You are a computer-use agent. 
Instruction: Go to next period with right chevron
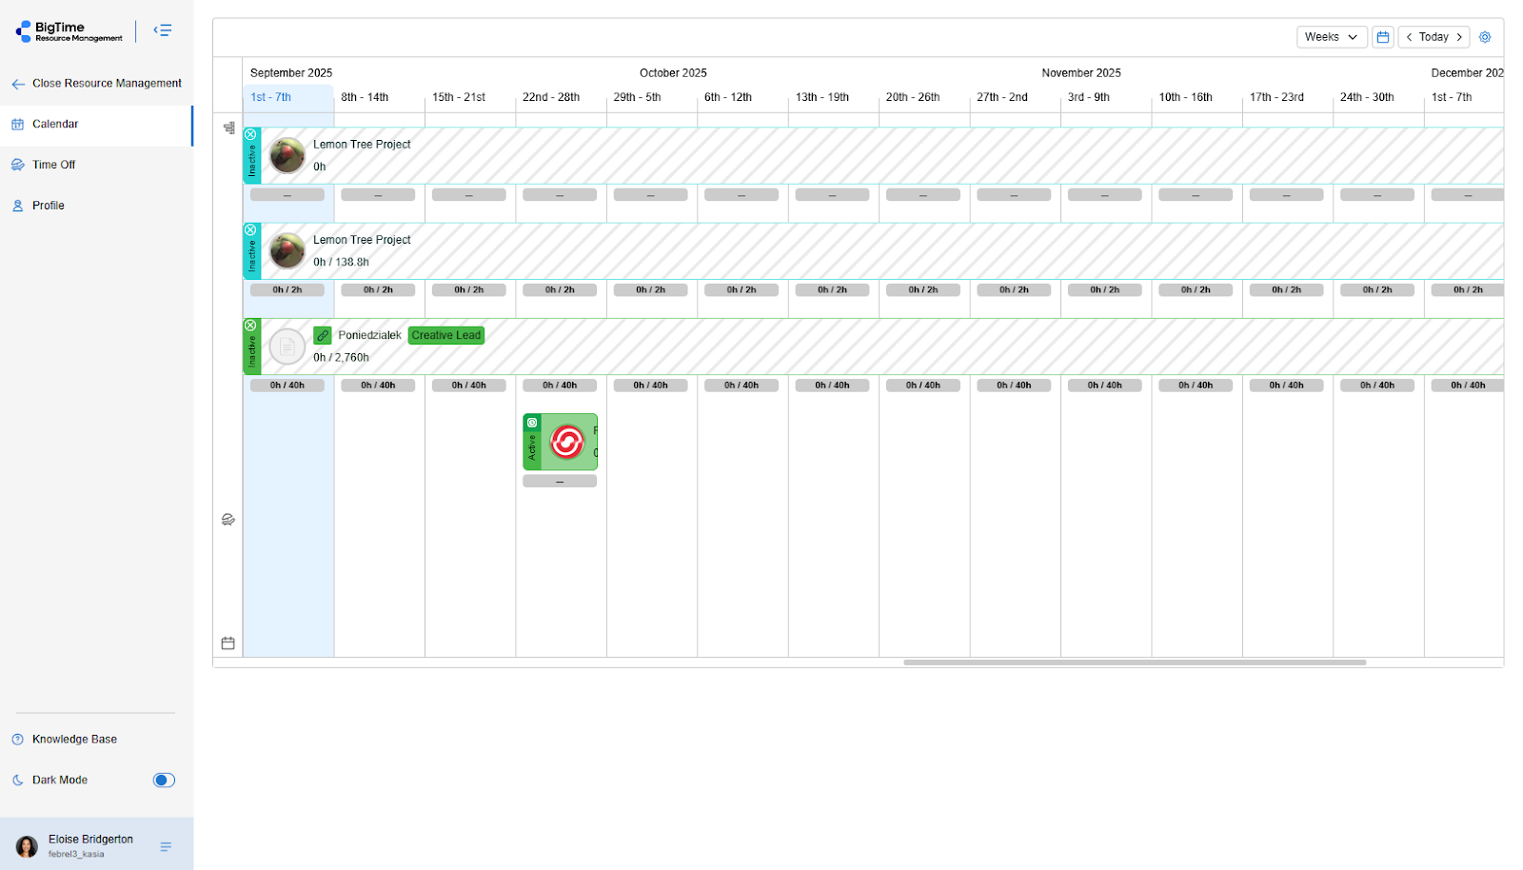click(1458, 37)
